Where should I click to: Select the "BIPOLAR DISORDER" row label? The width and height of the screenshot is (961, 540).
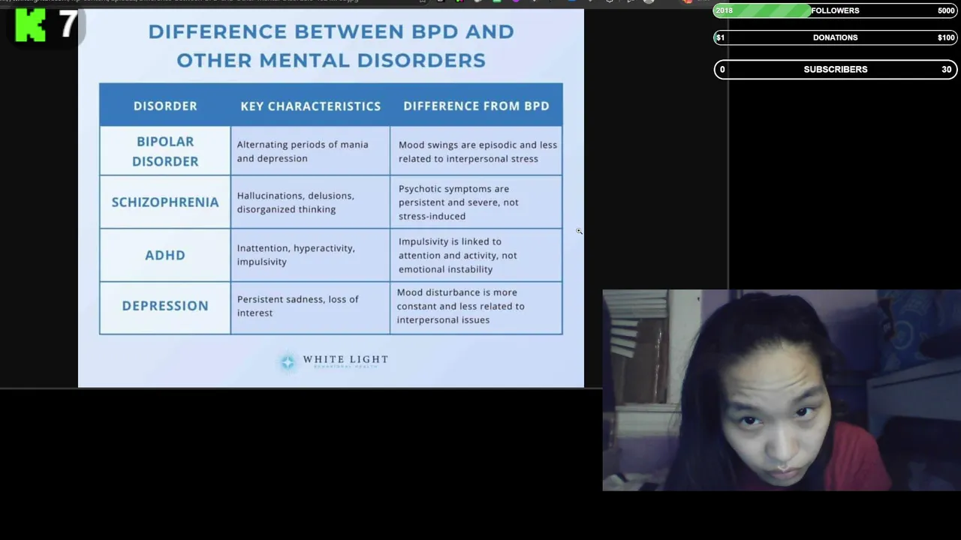[165, 151]
